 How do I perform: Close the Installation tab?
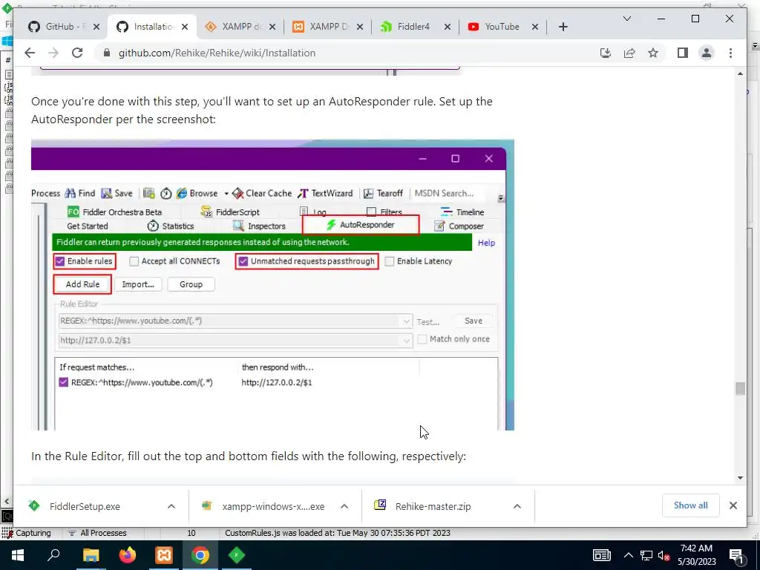tap(185, 27)
